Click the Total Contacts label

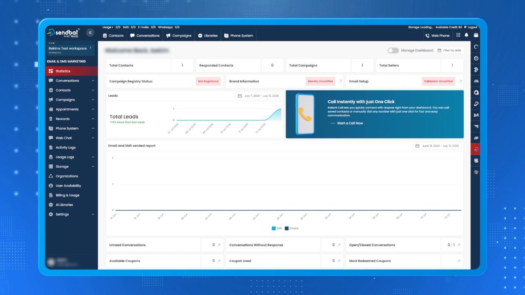[x=121, y=66]
